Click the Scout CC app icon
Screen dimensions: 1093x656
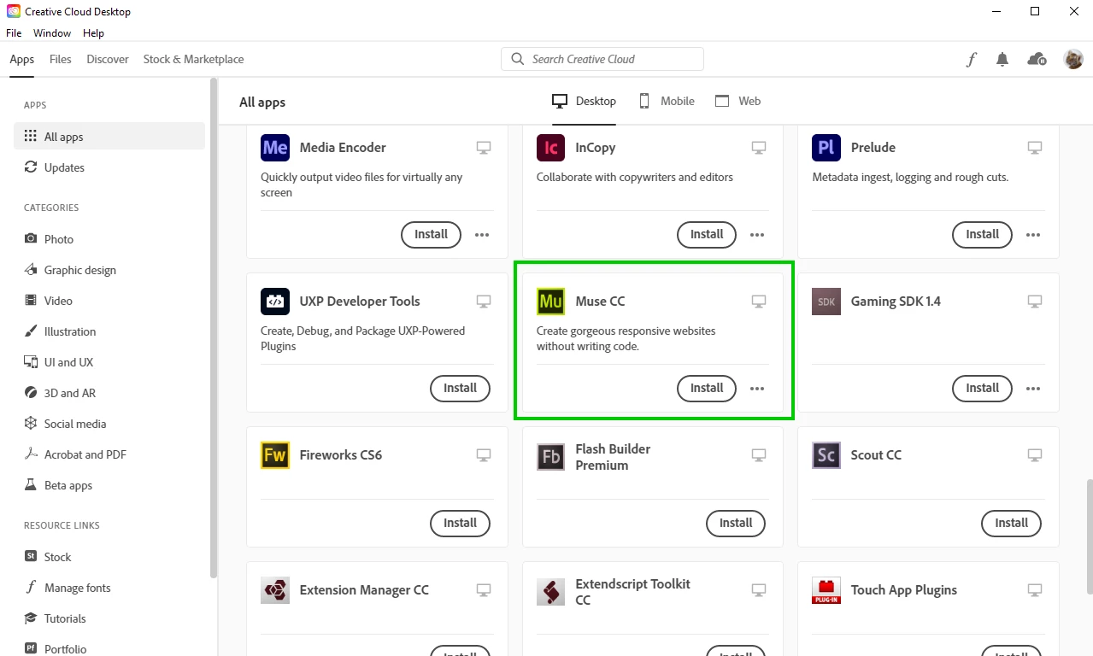(826, 455)
